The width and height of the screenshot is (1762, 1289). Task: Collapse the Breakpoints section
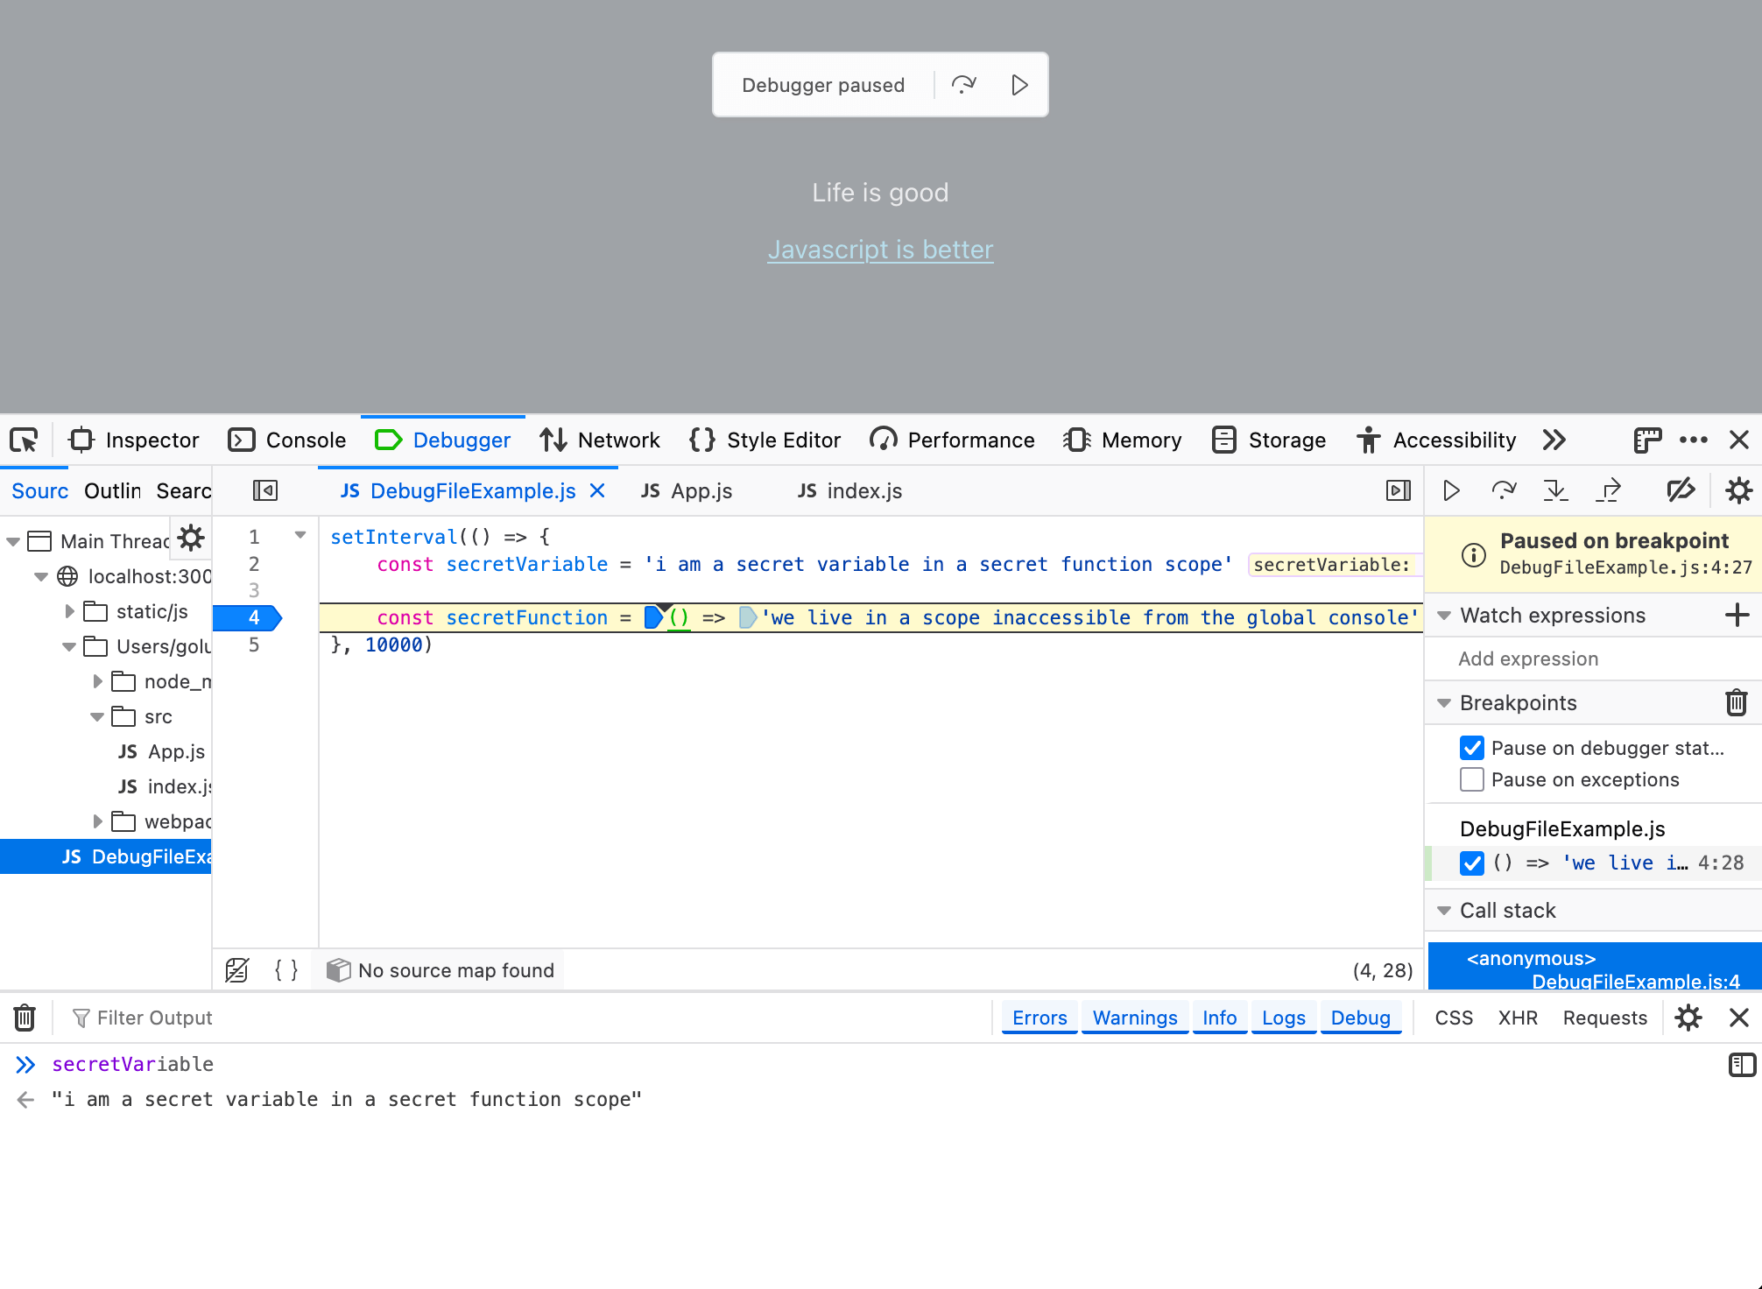[1444, 702]
